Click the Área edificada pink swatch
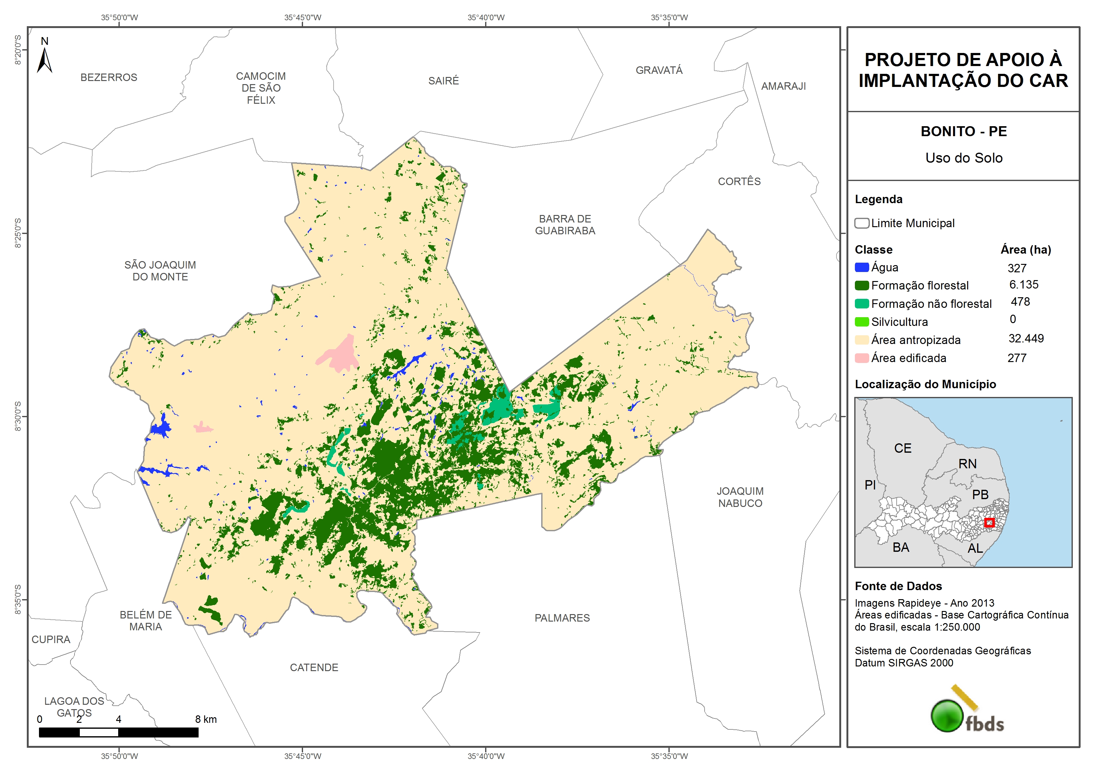The height and width of the screenshot is (773, 1094). pyautogui.click(x=861, y=358)
